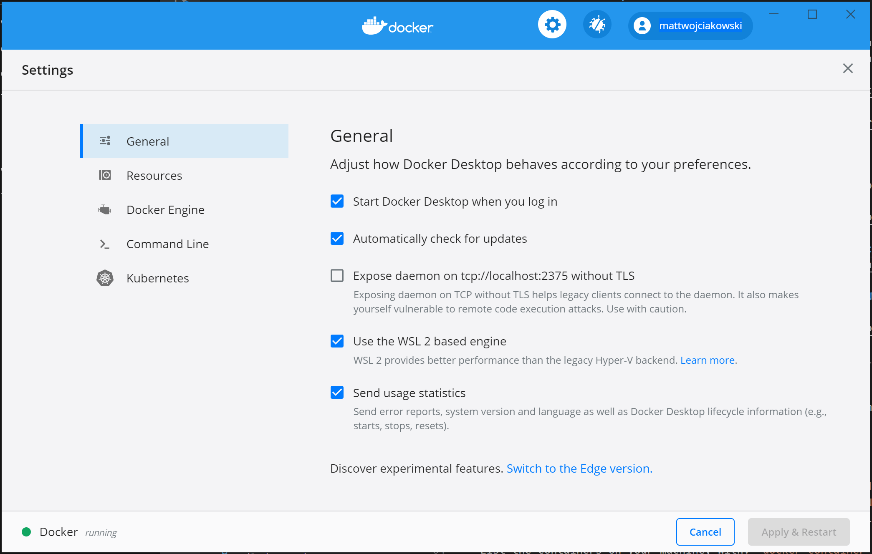Select the Kubernetes sidebar icon
Screen dimensions: 872x554
pos(105,278)
